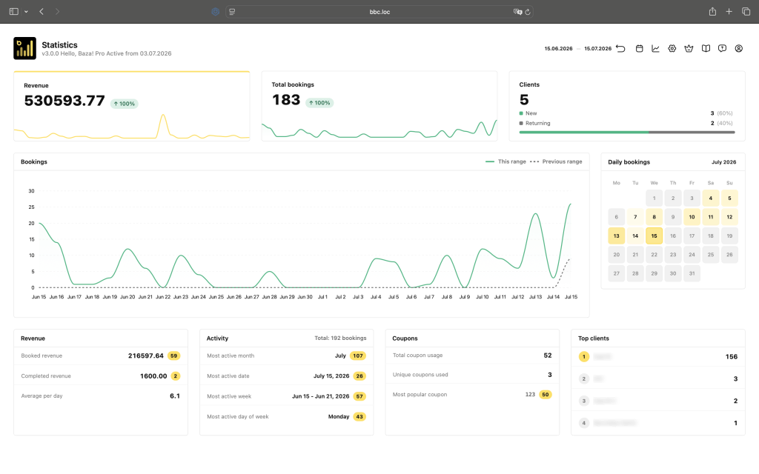Click the Most active day Monday badge 43
This screenshot has width=759, height=474.
[x=359, y=416]
